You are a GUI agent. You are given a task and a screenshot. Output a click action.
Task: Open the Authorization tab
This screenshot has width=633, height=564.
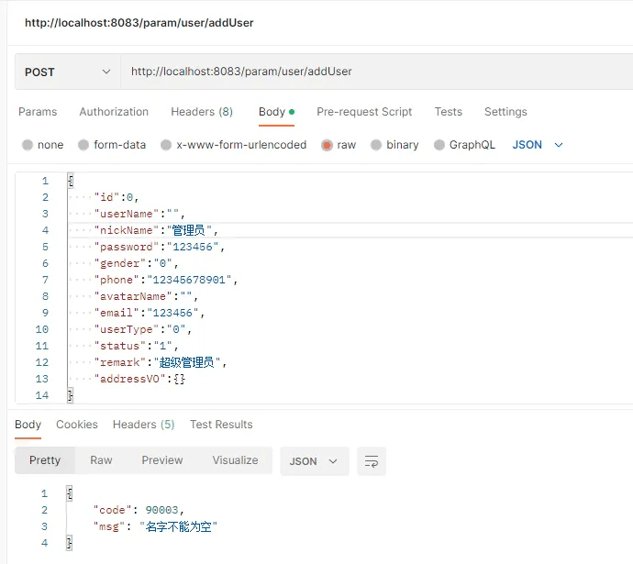pyautogui.click(x=114, y=112)
